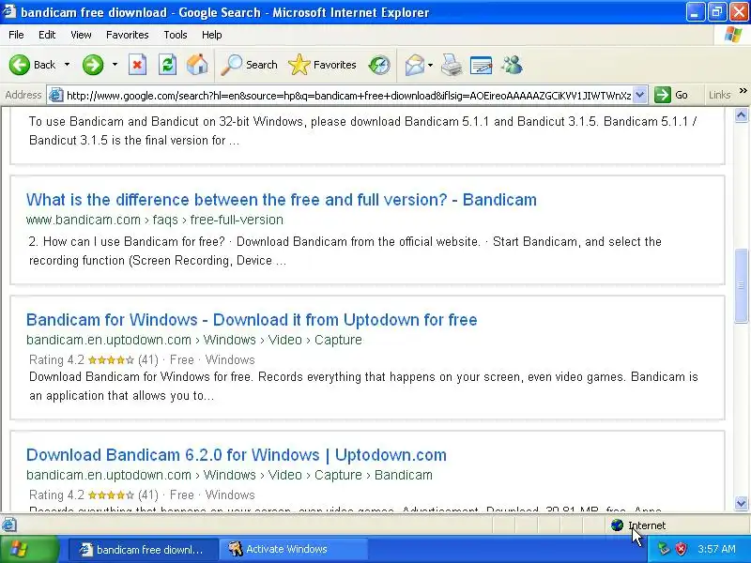Click the scrollbar up arrow
This screenshot has height=563, width=751.
coord(741,114)
